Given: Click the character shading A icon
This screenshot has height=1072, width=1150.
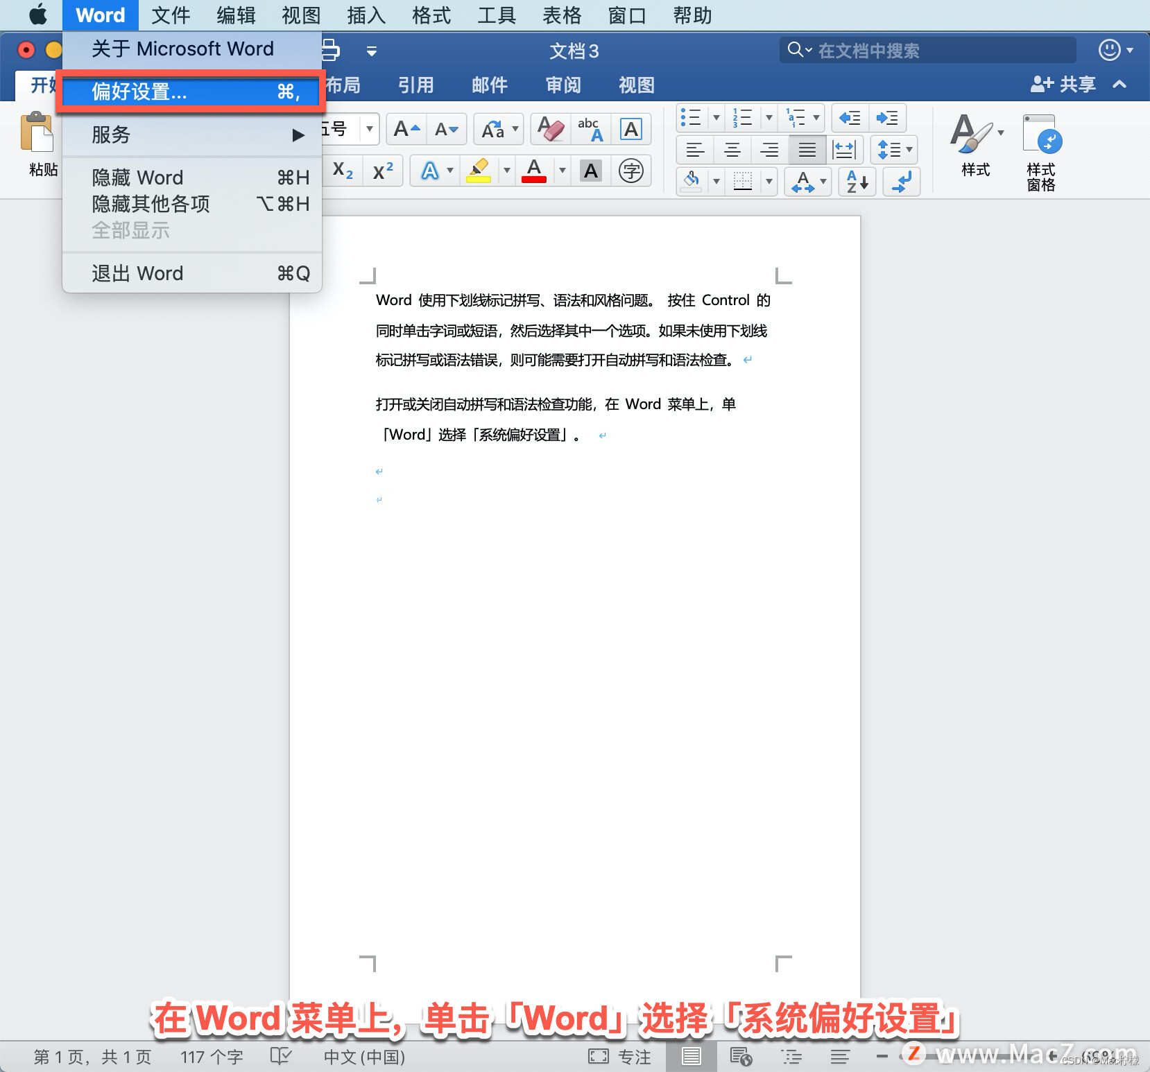Looking at the screenshot, I should click(590, 171).
